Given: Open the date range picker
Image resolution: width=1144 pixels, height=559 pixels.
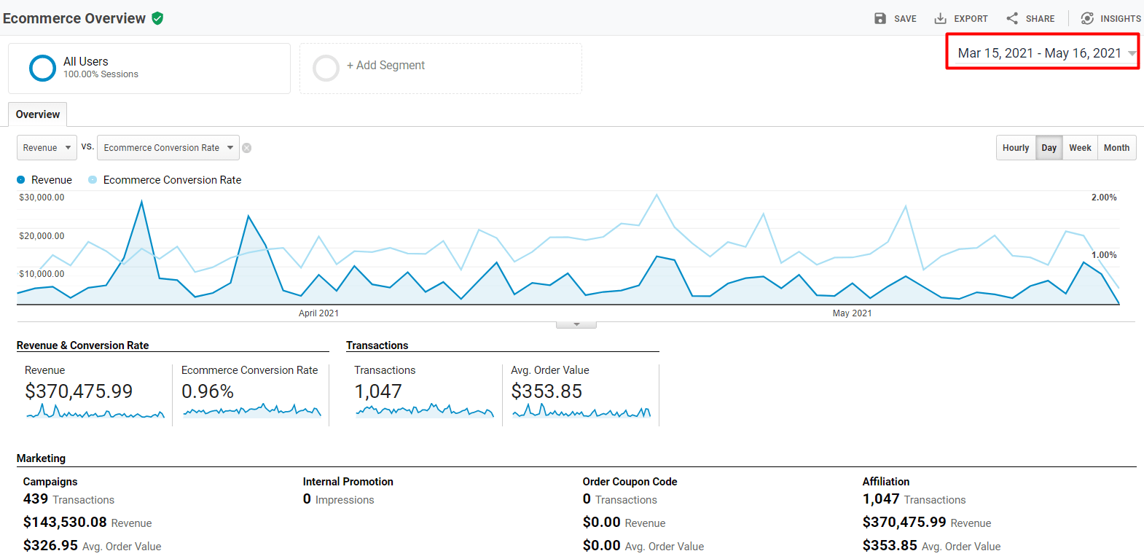Looking at the screenshot, I should [x=1042, y=53].
